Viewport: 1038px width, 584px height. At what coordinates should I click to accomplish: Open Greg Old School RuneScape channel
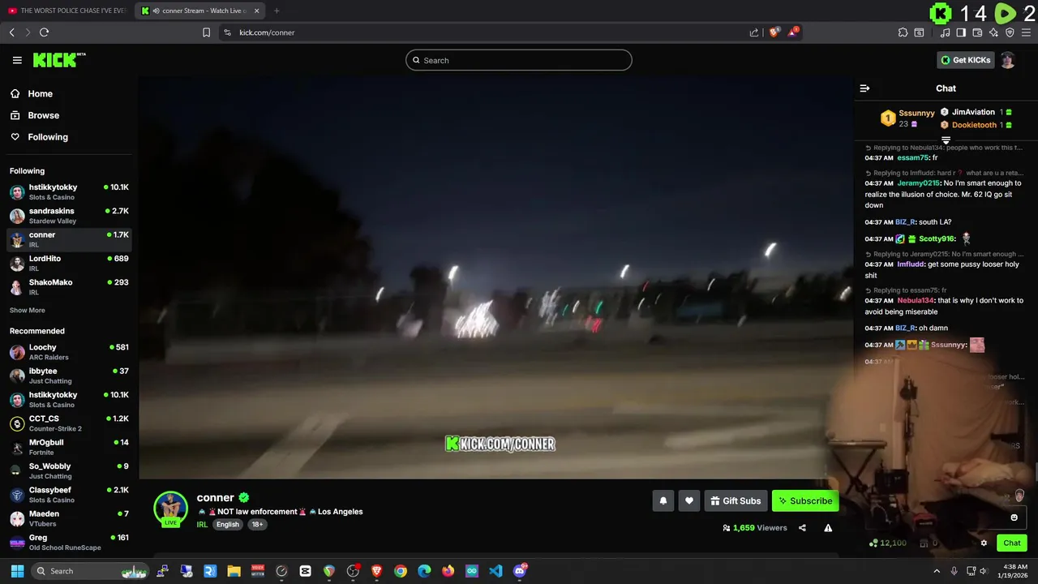69,542
